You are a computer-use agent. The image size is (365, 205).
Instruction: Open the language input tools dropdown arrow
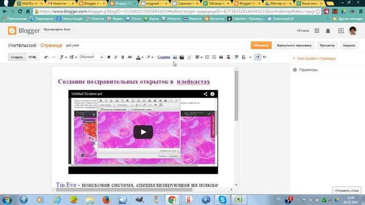250,57
